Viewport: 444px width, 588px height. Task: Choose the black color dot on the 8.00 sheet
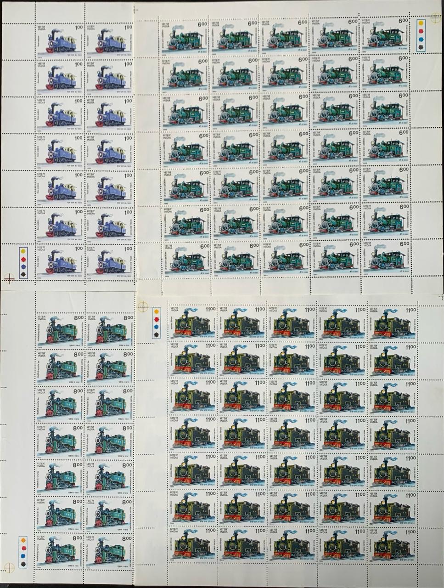[x=23, y=564]
